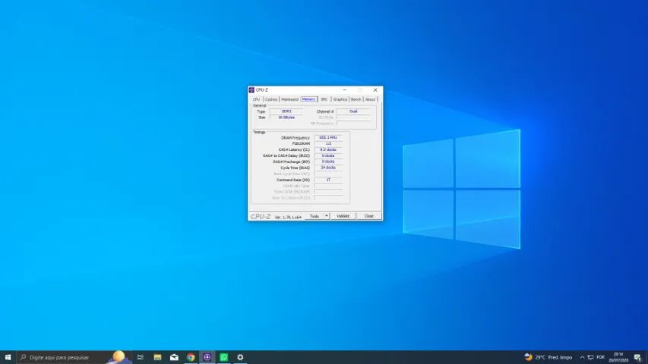
Task: Open the Graphics tab
Action: pos(340,99)
